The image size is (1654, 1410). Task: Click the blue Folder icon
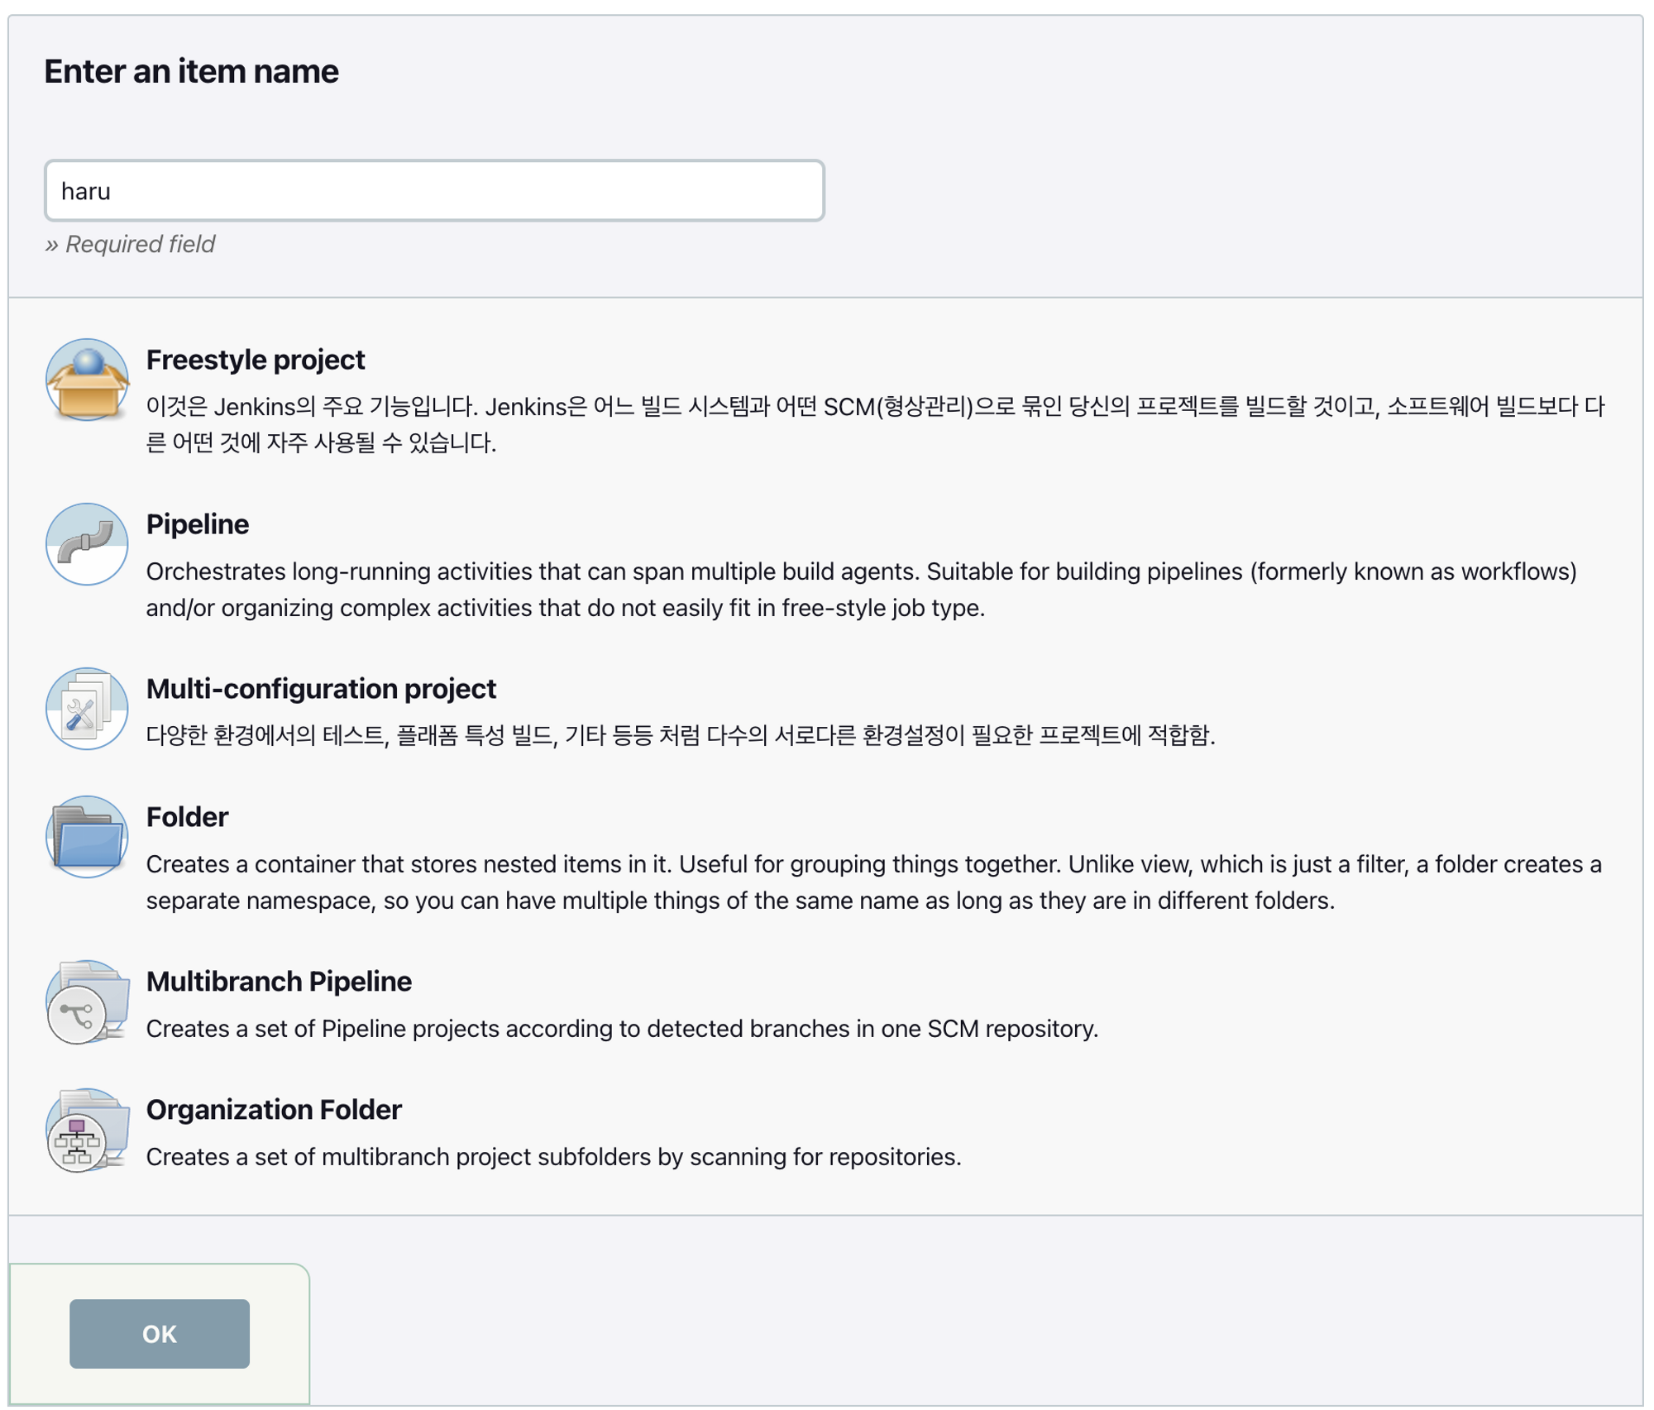coord(87,838)
